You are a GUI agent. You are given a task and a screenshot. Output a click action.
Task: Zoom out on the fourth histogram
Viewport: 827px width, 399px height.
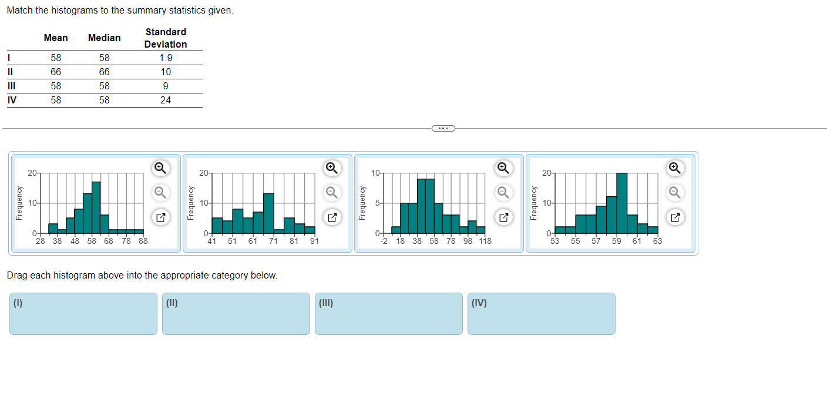click(x=674, y=192)
